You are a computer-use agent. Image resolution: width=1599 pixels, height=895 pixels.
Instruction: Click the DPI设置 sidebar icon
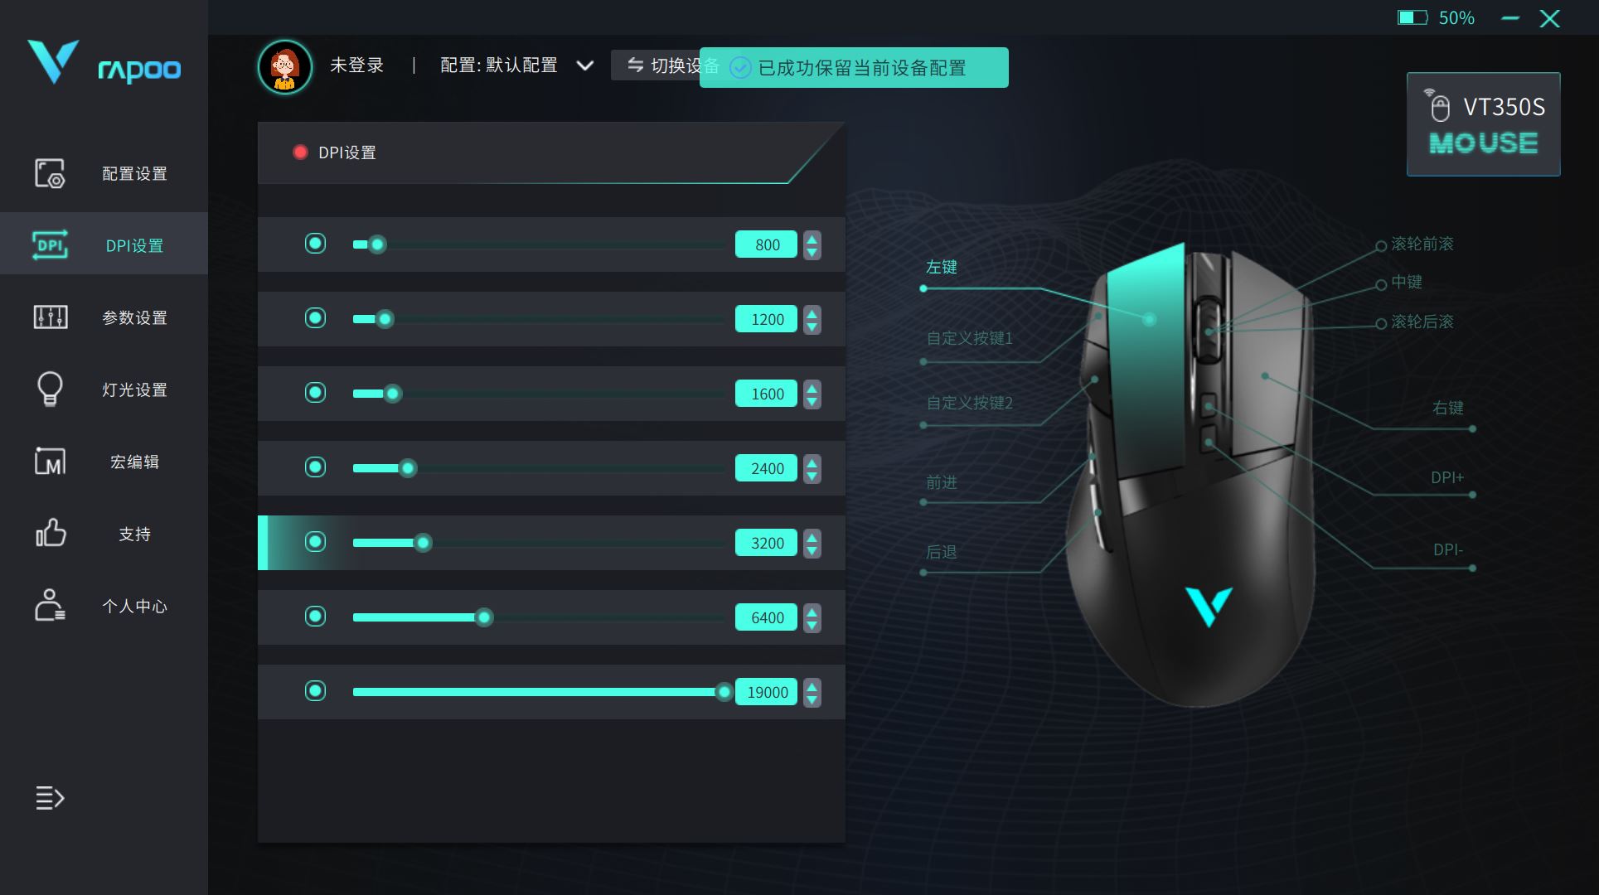tap(50, 245)
